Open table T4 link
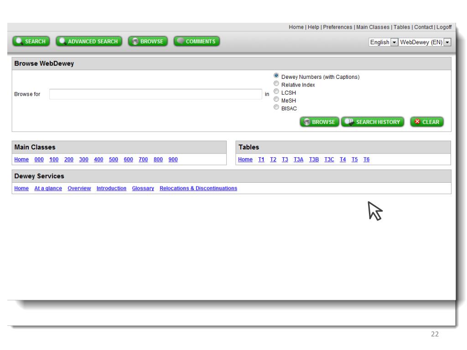The height and width of the screenshot is (350, 467). (343, 160)
